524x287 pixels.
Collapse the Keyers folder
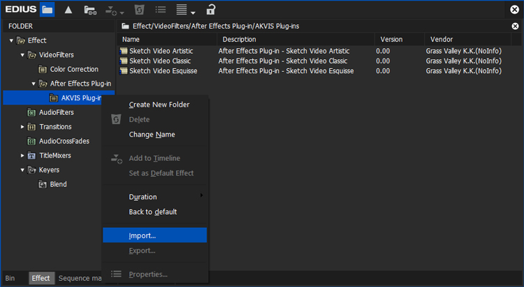tap(22, 170)
